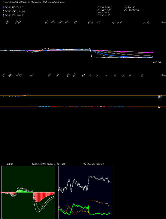
Task: Click the '294' label in the top number row
Action: pos(76,22)
